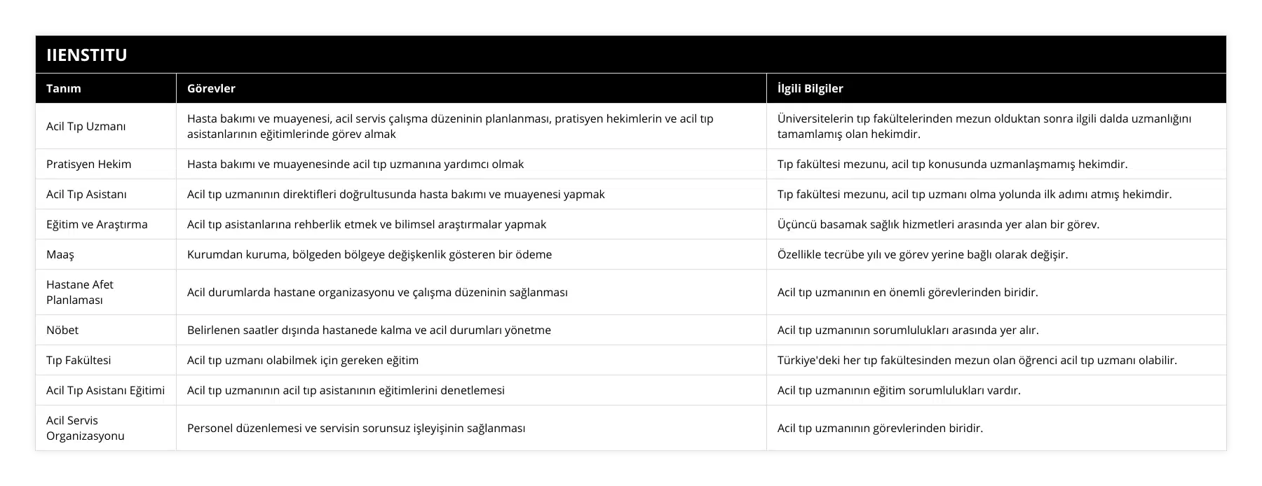
Task: Select the Tıp Fakültesi info mentioning Türkiye
Action: pyautogui.click(x=977, y=360)
